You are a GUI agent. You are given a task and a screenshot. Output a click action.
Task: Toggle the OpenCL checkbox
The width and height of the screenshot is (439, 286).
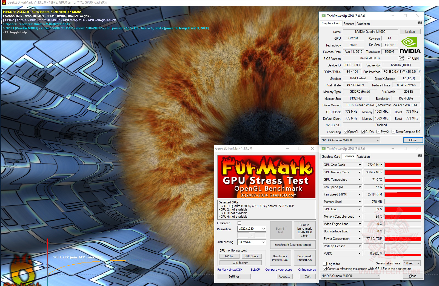pos(346,132)
